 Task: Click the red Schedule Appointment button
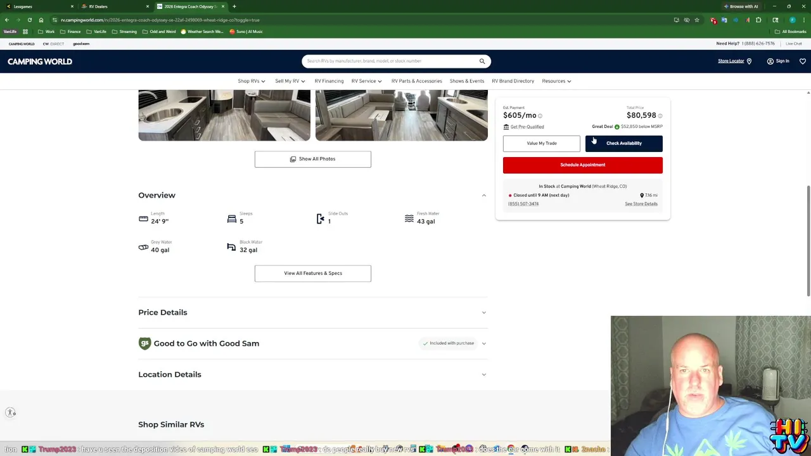[x=583, y=165]
